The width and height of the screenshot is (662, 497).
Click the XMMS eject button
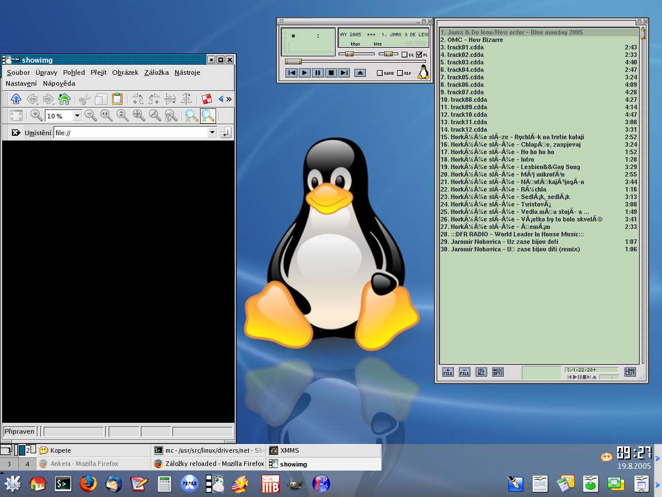pyautogui.click(x=360, y=72)
